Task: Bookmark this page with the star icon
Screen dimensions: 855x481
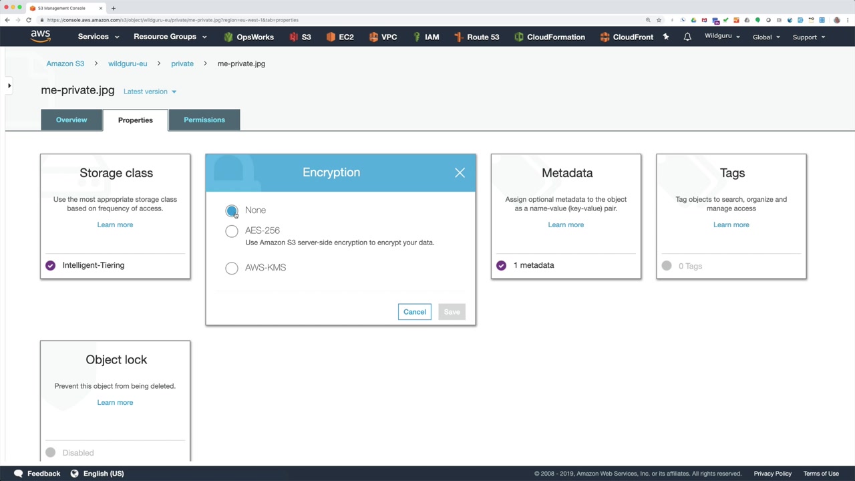Action: point(659,20)
